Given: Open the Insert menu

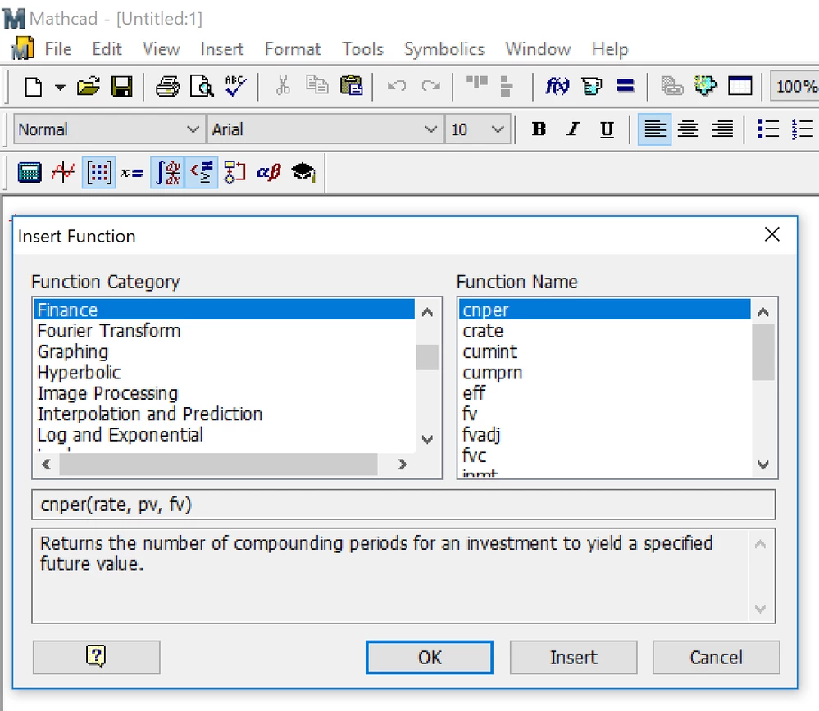Looking at the screenshot, I should pos(222,49).
